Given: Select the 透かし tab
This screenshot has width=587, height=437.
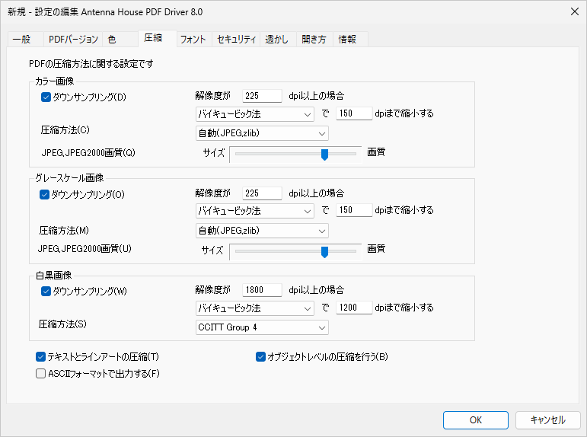Looking at the screenshot, I should pyautogui.click(x=276, y=40).
